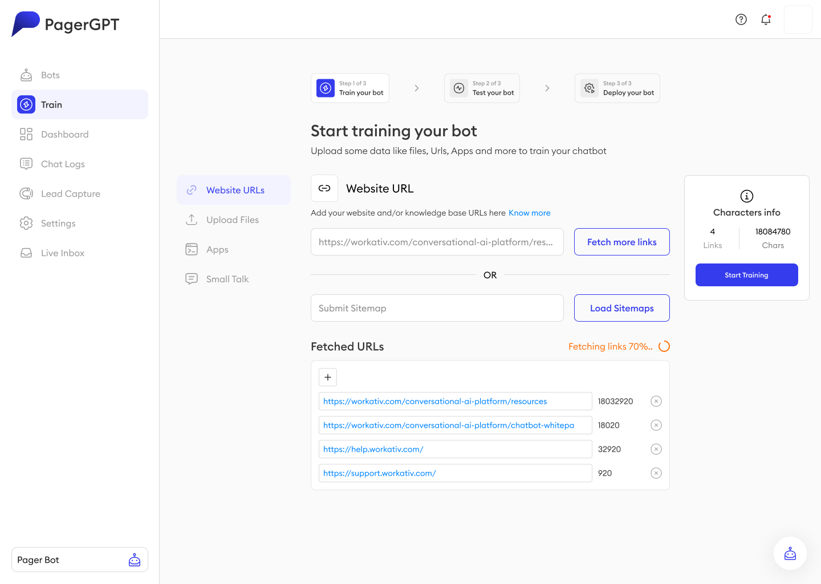
Task: Click the Start Training button
Action: [x=747, y=275]
